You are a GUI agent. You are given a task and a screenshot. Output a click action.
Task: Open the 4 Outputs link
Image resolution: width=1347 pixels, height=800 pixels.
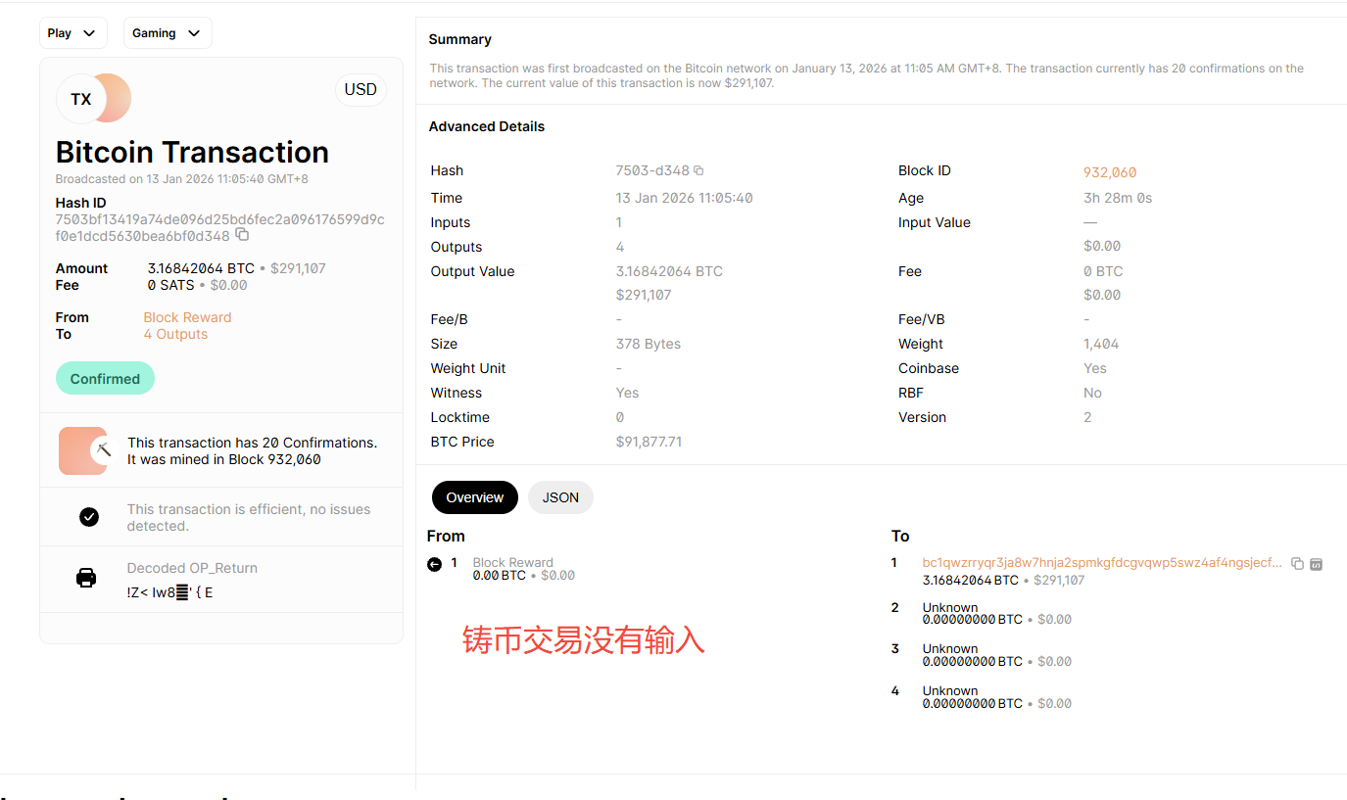click(175, 334)
